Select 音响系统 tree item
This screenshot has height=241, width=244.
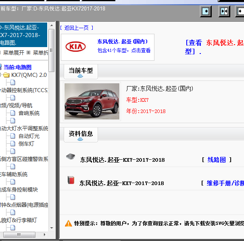(29, 113)
